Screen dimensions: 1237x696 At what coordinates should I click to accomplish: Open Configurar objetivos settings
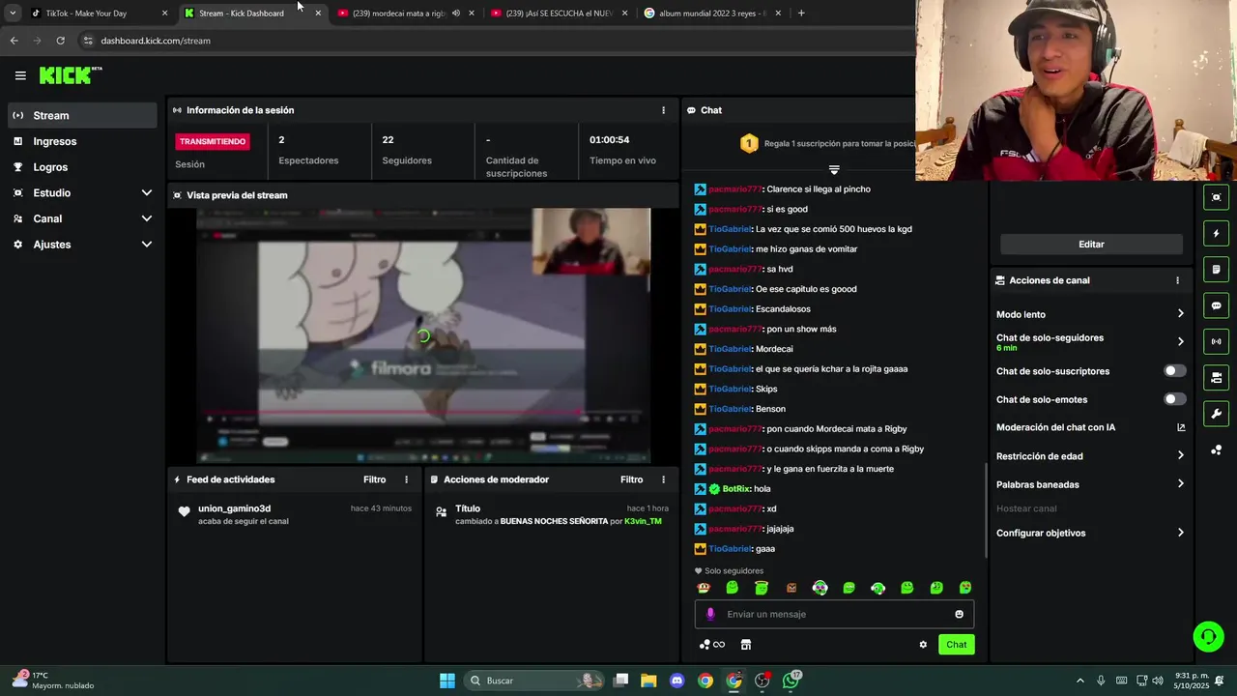click(x=1090, y=533)
